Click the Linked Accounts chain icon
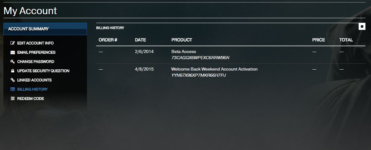Image resolution: width=371 pixels, height=150 pixels. [13, 80]
